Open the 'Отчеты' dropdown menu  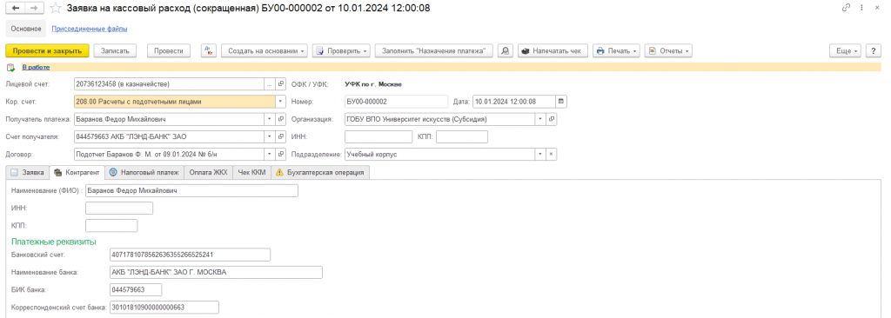(x=668, y=50)
